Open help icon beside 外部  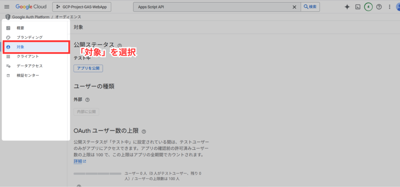point(87,100)
